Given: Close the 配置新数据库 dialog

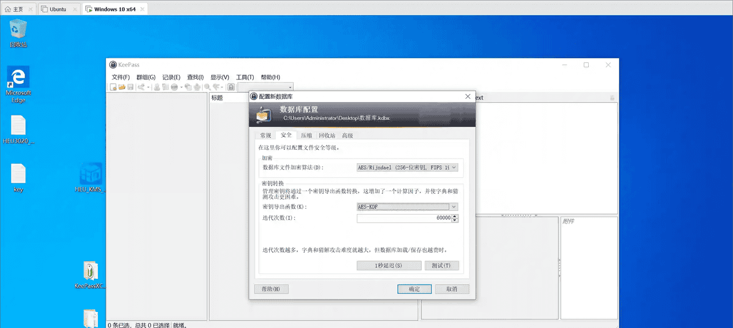Looking at the screenshot, I should coord(468,97).
